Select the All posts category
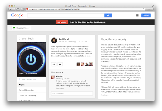The image size is (162, 111). coord(31,85)
